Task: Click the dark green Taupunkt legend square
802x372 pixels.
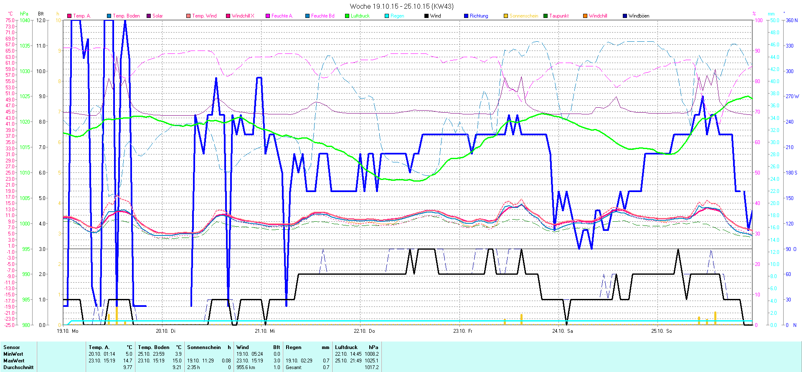Action: [x=546, y=16]
